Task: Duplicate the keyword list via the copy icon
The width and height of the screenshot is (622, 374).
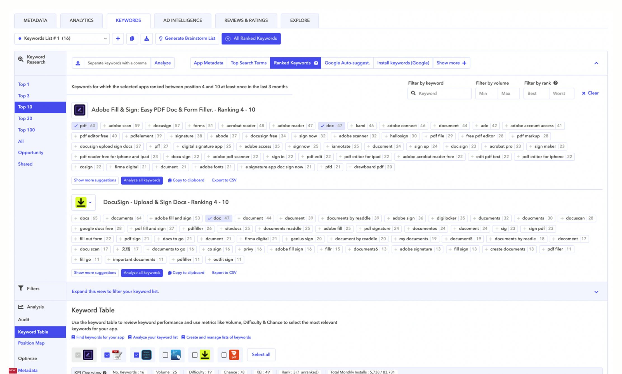Action: click(x=132, y=39)
